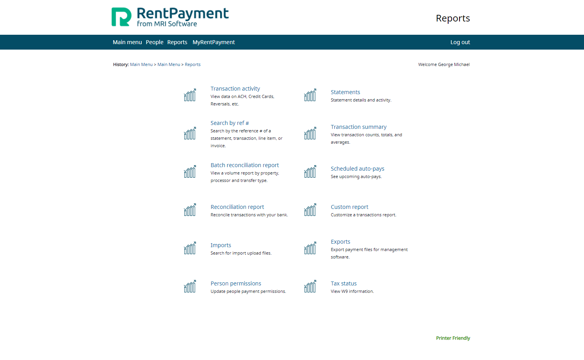Click the Batch reconciliation report icon
584x360 pixels.
coord(190,171)
